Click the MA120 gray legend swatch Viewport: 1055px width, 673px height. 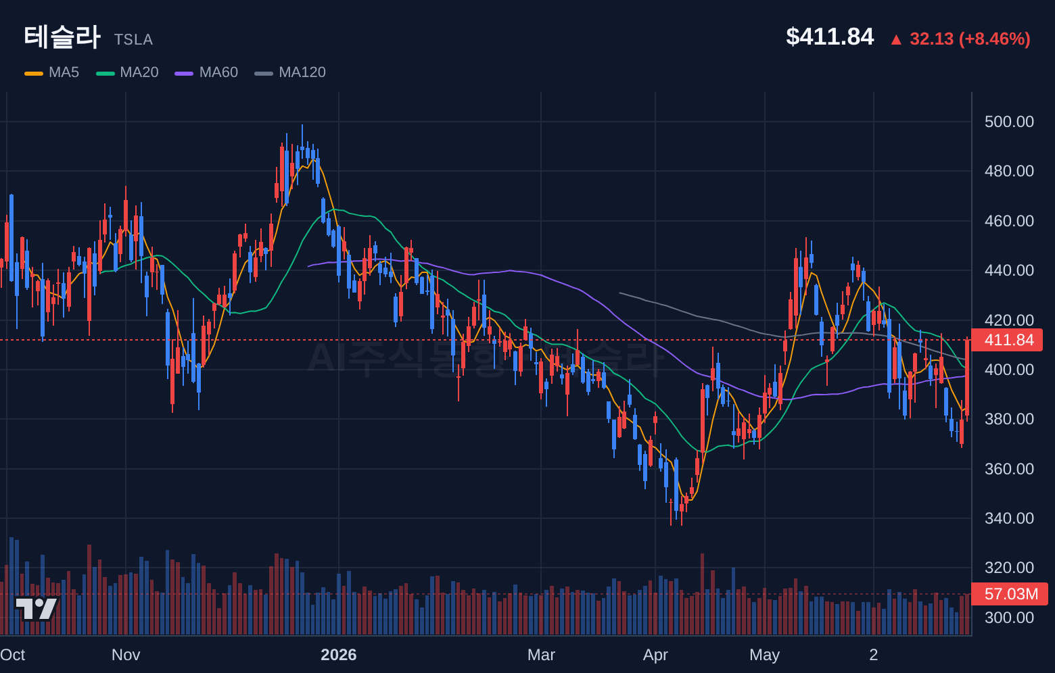tap(264, 73)
